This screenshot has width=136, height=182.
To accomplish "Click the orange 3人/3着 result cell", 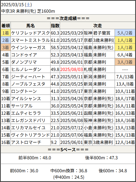I will pos(125,62).
